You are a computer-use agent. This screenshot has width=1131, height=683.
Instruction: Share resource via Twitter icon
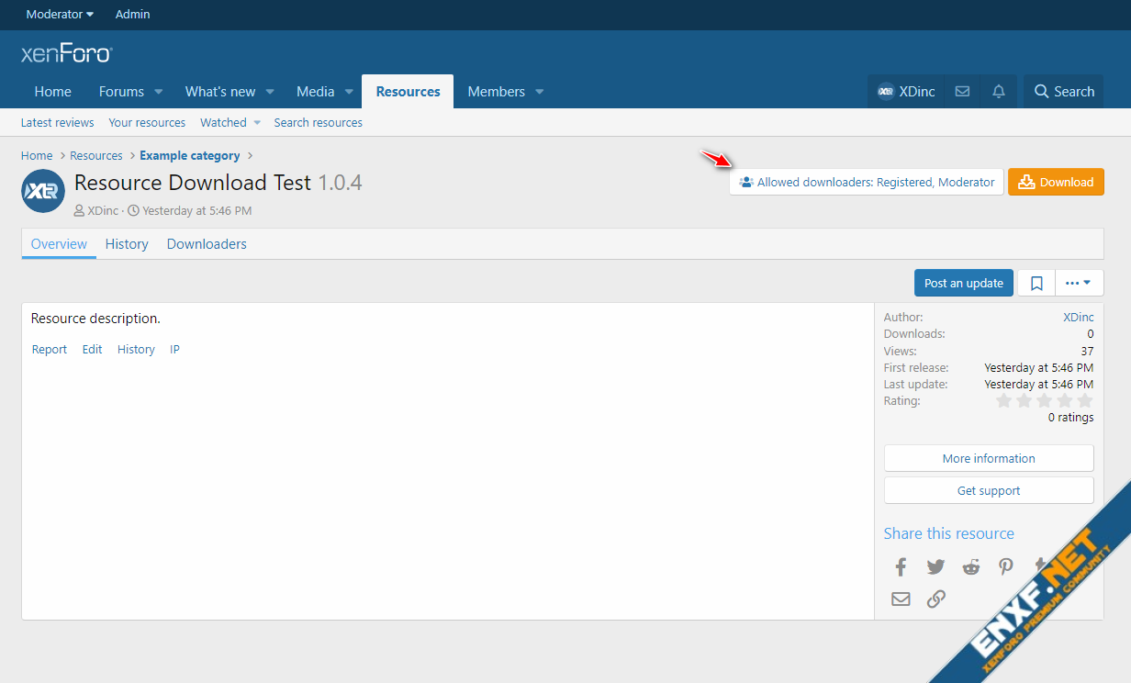(935, 566)
